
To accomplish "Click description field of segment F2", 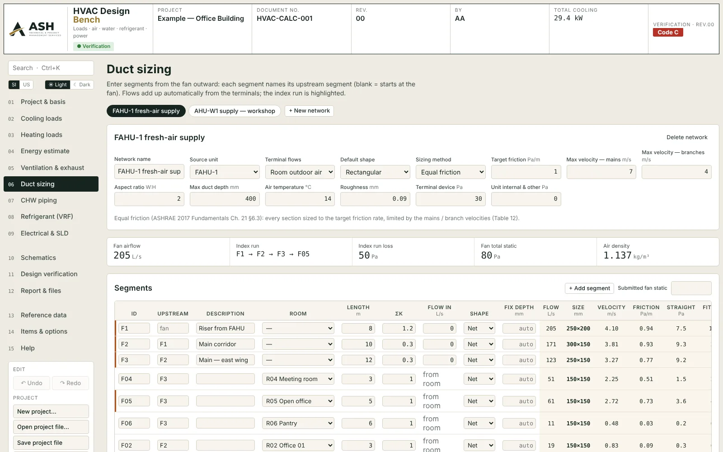I will (225, 344).
